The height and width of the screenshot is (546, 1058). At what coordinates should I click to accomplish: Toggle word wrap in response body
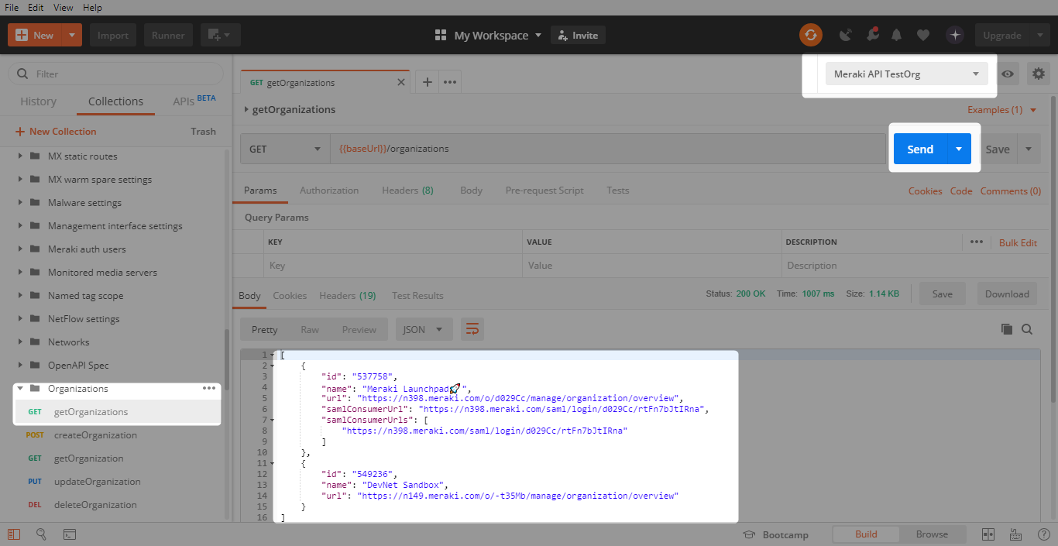pos(472,329)
